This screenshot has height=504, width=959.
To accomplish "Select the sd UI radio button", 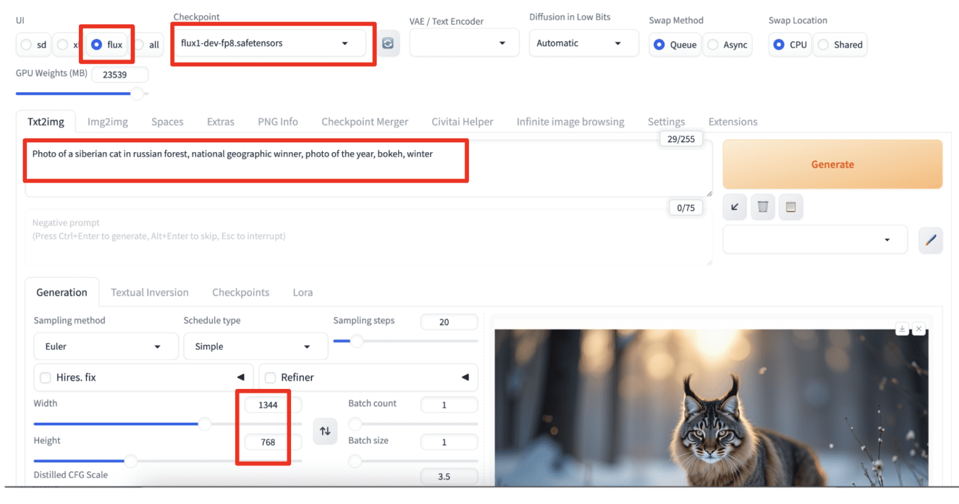I will pyautogui.click(x=26, y=45).
